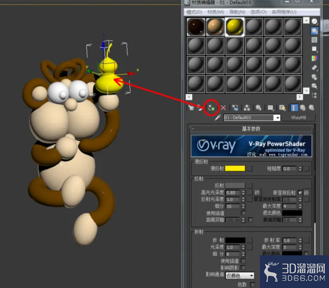Reset material with the red X icon
The image size is (329, 288).
pyautogui.click(x=223, y=108)
